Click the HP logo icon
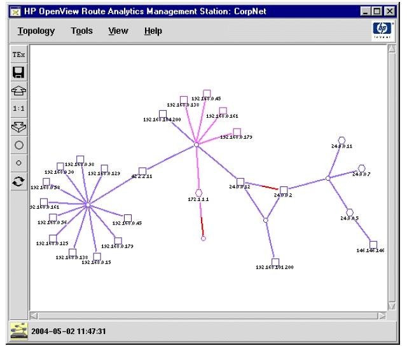407x348 pixels. coord(382,31)
